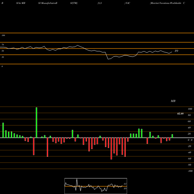Click the deepest red bar in MR histogram
Image resolution: width=194 pixels, height=194 pixels.
point(111,149)
